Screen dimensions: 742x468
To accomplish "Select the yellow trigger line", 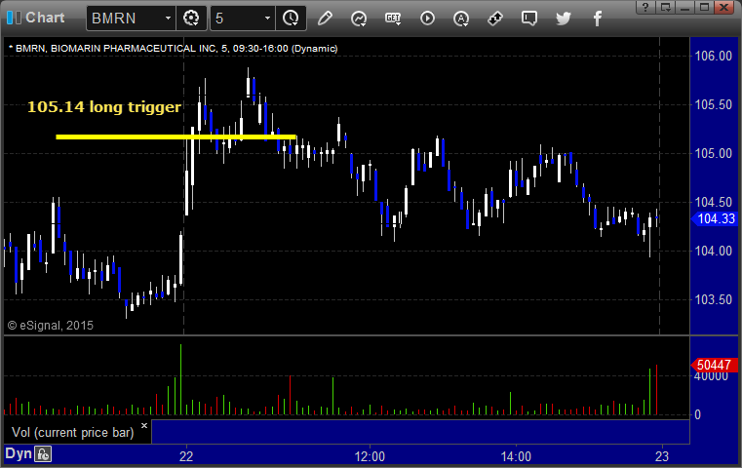I will 176,137.
